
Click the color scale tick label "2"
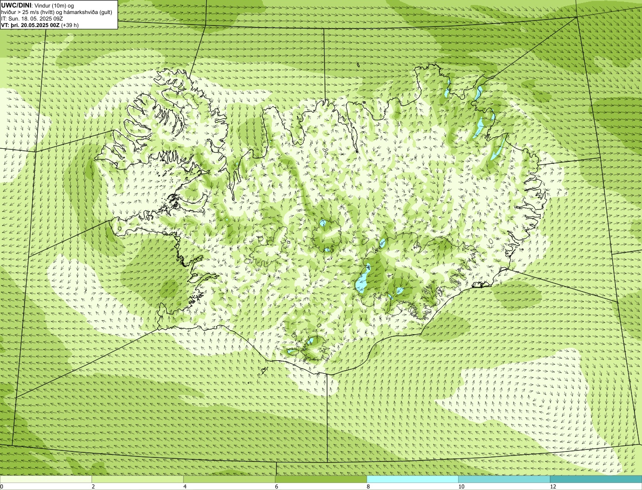[x=93, y=486]
